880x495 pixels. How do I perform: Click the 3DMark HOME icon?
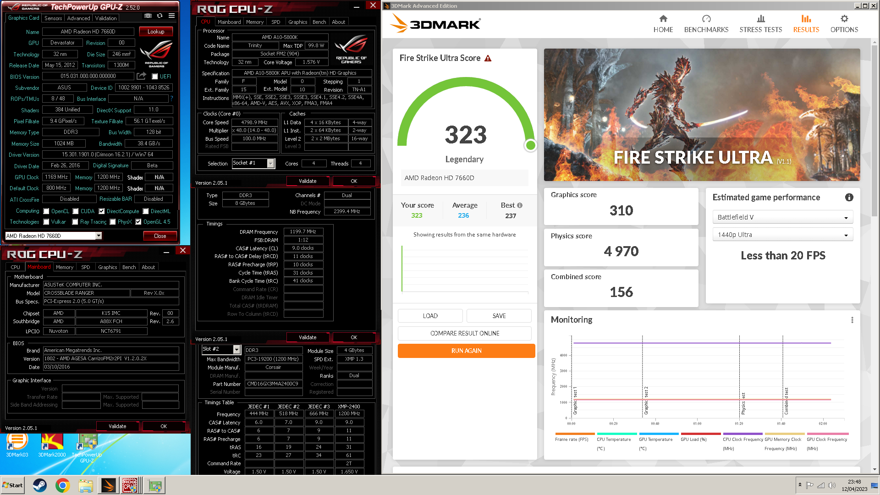point(663,19)
